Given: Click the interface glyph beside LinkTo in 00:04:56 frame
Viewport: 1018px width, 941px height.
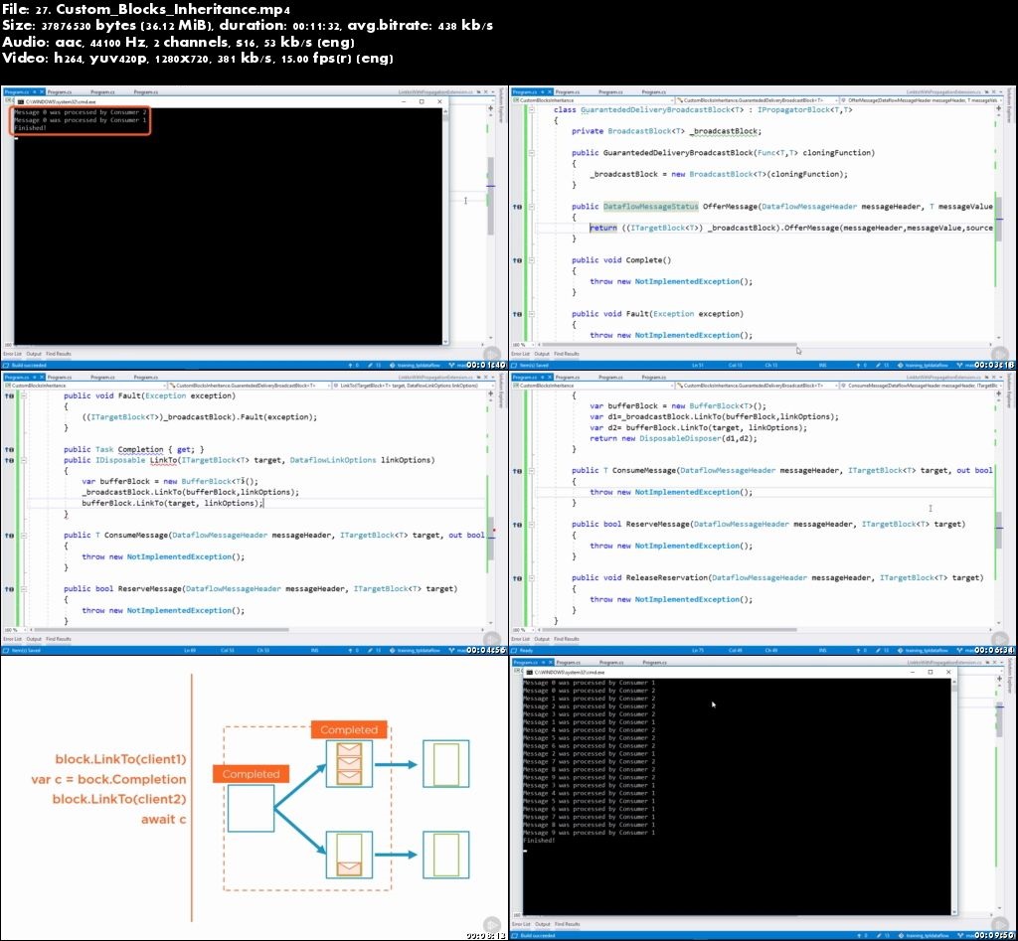Looking at the screenshot, I should pos(9,460).
